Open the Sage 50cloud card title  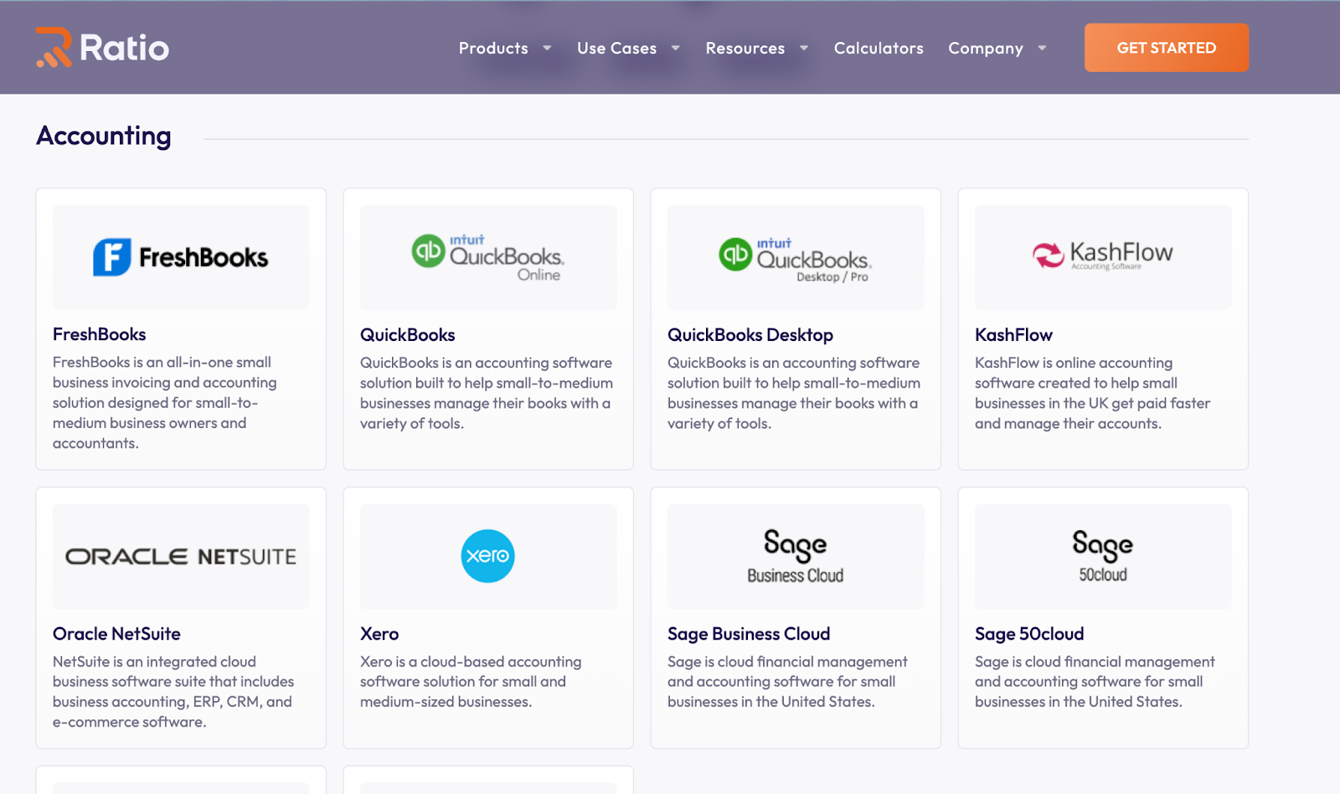[1029, 634]
